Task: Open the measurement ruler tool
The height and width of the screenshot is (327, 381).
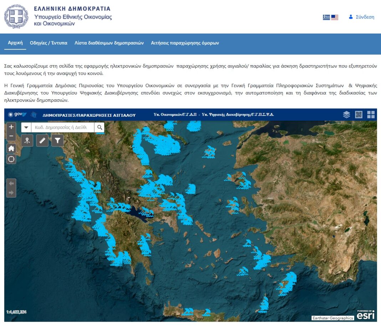Action: pyautogui.click(x=42, y=141)
